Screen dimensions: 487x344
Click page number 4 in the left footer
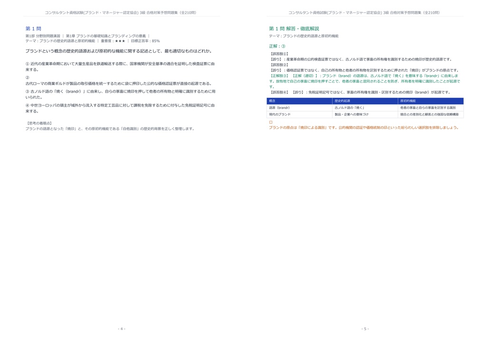[122, 329]
